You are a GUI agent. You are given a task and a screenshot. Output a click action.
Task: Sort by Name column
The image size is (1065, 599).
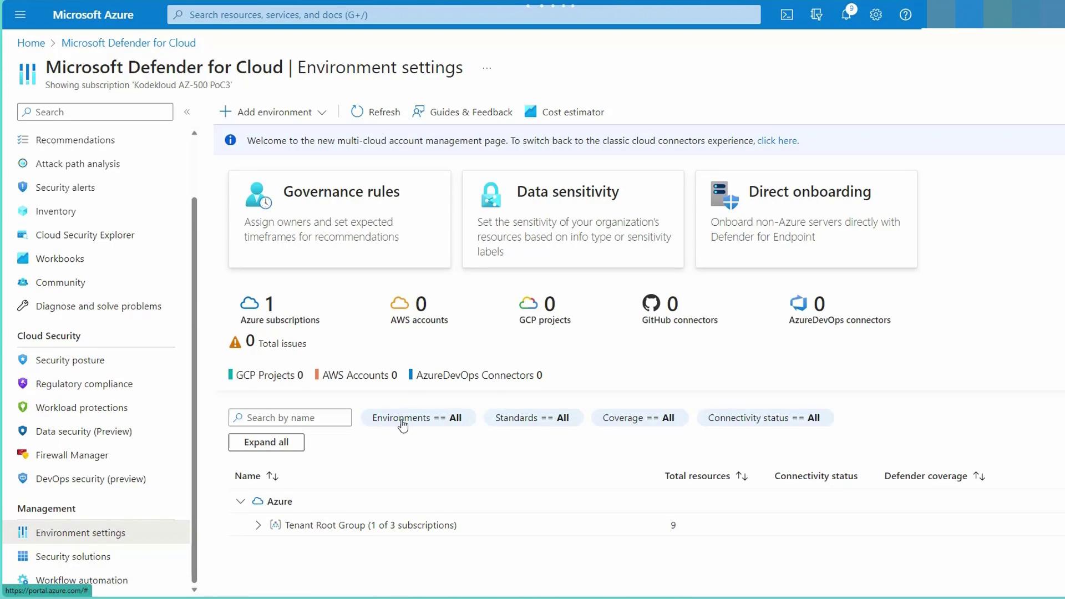272,476
